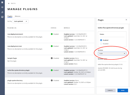Click 'My first plugin' description text

[12, 61]
